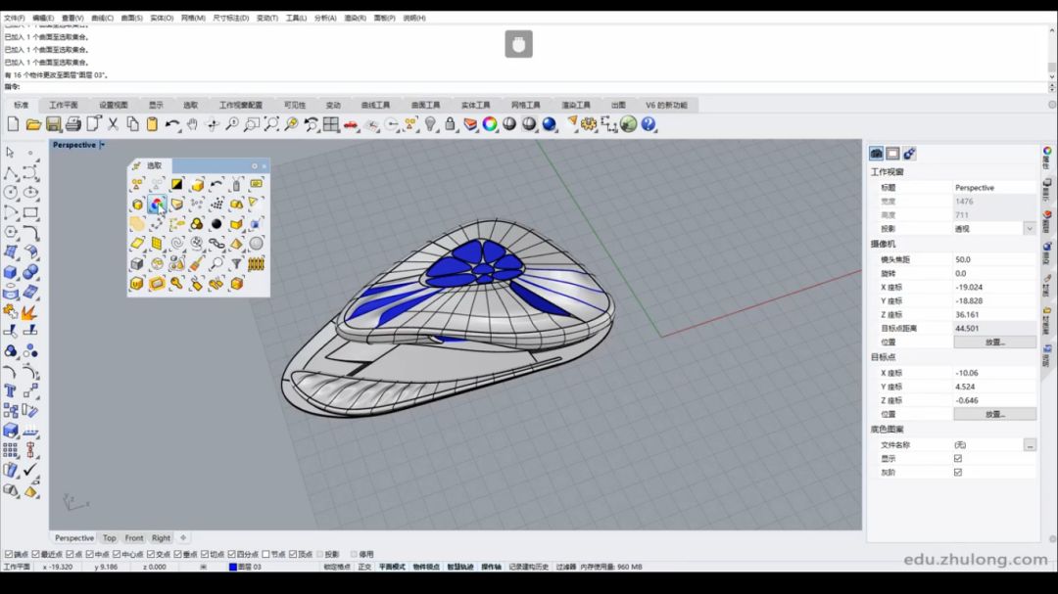Open the Perspective viewport title menu arrow
This screenshot has width=1058, height=594.
[103, 145]
